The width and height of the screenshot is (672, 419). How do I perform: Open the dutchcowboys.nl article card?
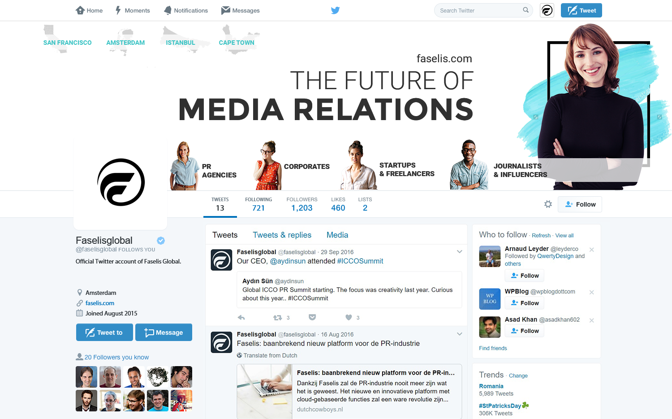click(x=349, y=391)
